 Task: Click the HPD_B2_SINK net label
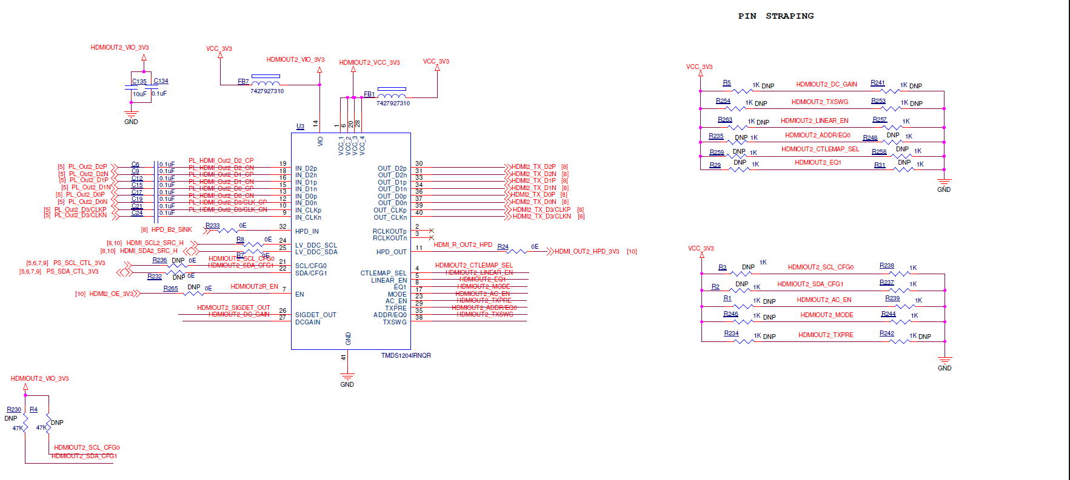[x=172, y=229]
